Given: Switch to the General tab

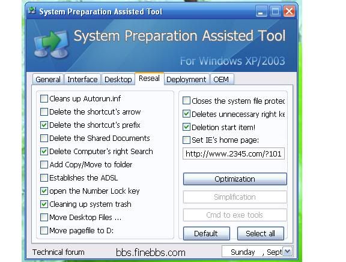Looking at the screenshot, I should click(48, 79).
